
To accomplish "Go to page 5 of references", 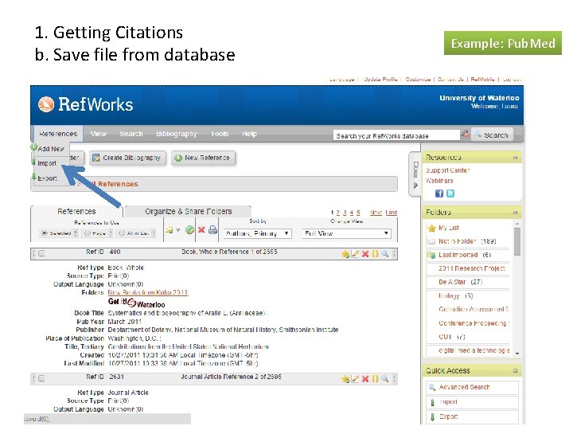I will click(358, 213).
